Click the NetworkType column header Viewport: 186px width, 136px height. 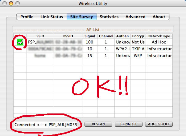coord(159,36)
